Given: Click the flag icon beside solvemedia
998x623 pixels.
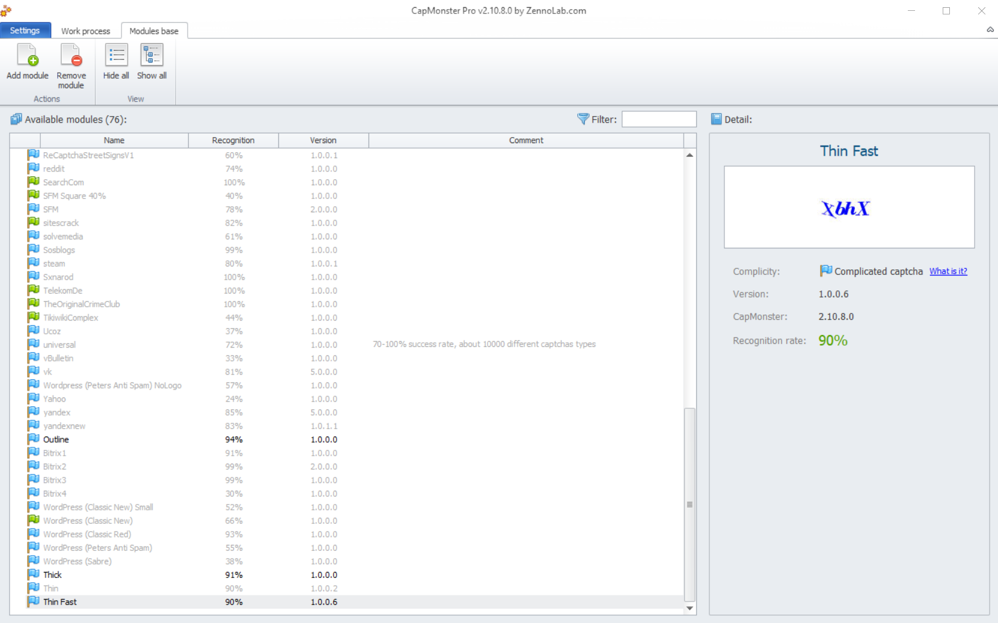Looking at the screenshot, I should (x=34, y=236).
